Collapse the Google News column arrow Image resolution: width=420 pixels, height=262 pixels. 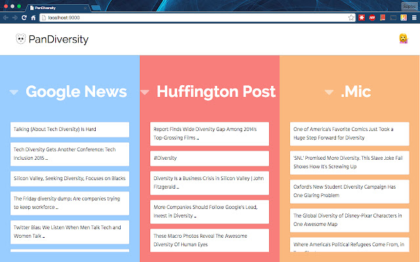point(14,92)
